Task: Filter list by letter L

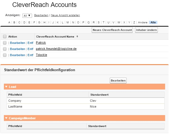Action: [63, 23]
